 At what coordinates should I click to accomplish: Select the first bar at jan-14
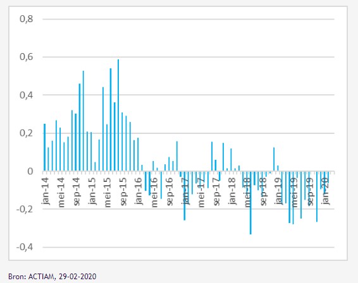point(45,147)
